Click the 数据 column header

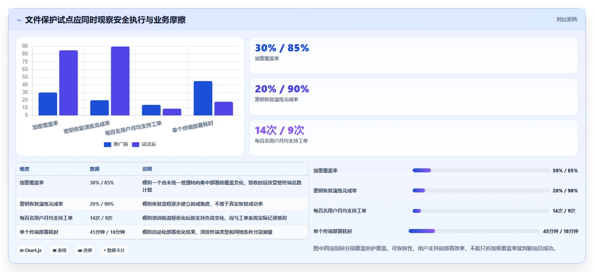click(x=95, y=169)
